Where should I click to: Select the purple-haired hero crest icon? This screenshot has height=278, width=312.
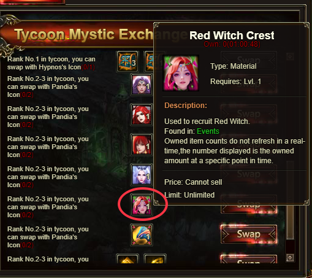pyautogui.click(x=142, y=85)
